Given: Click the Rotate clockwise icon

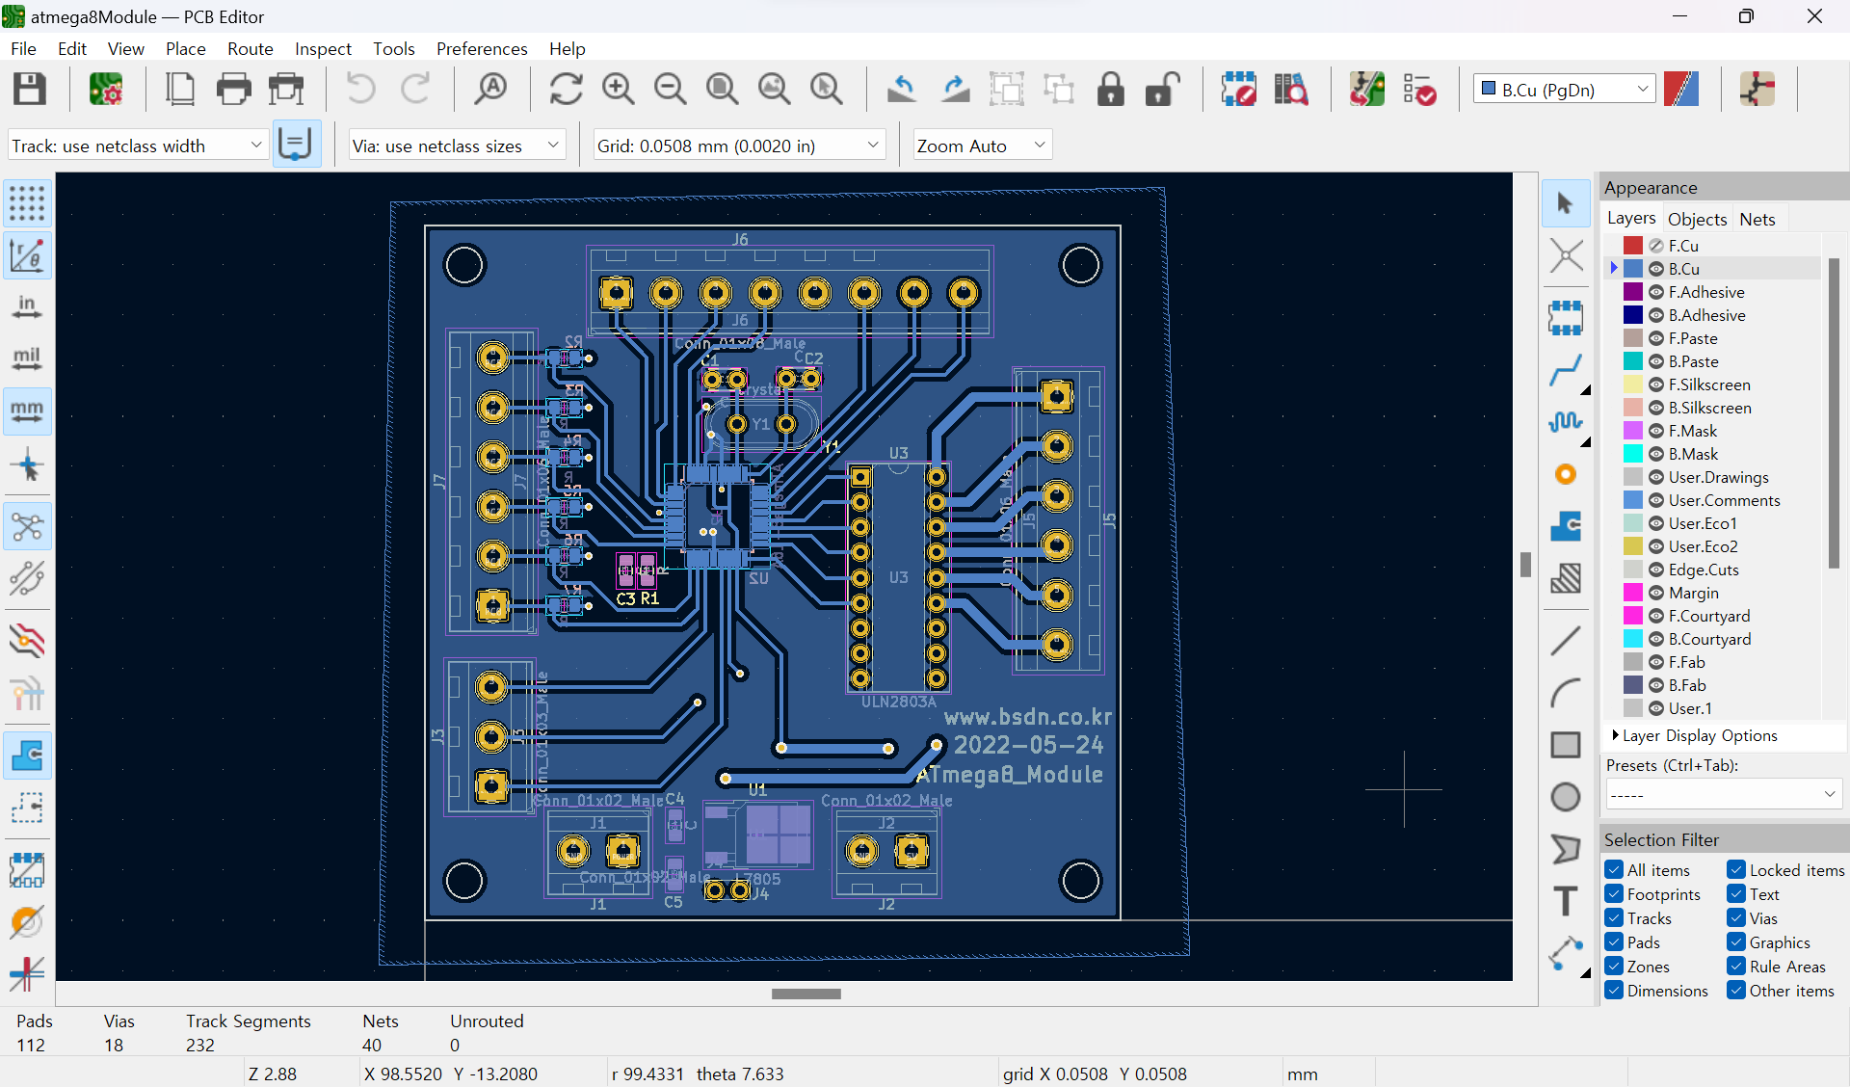Looking at the screenshot, I should point(955,90).
